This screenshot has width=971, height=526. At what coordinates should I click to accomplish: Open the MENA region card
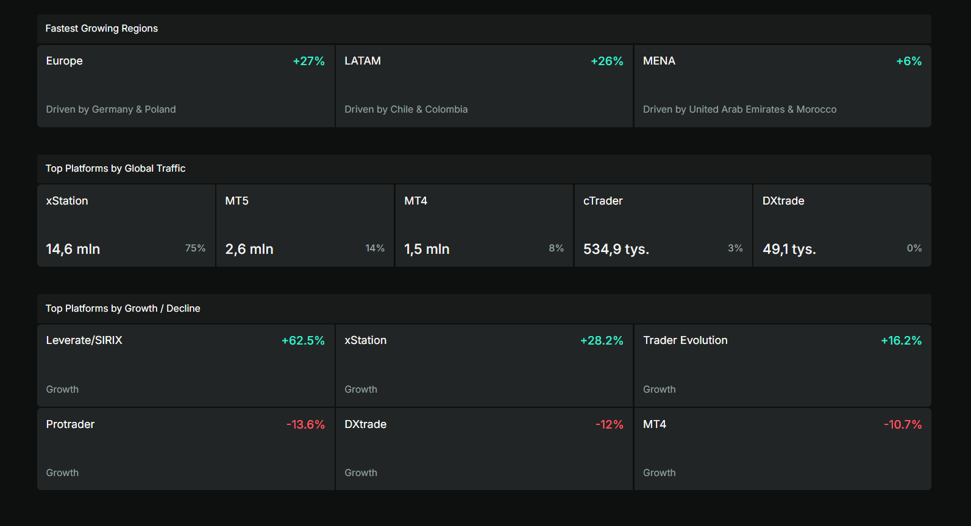783,86
